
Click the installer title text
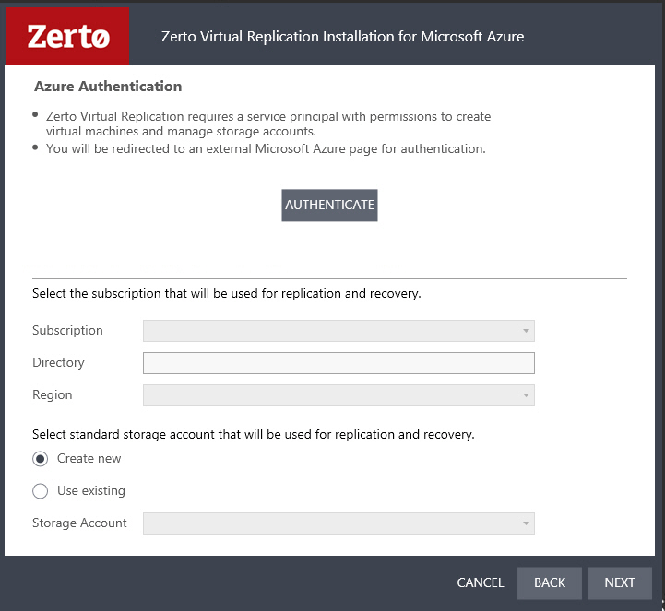[x=343, y=37]
